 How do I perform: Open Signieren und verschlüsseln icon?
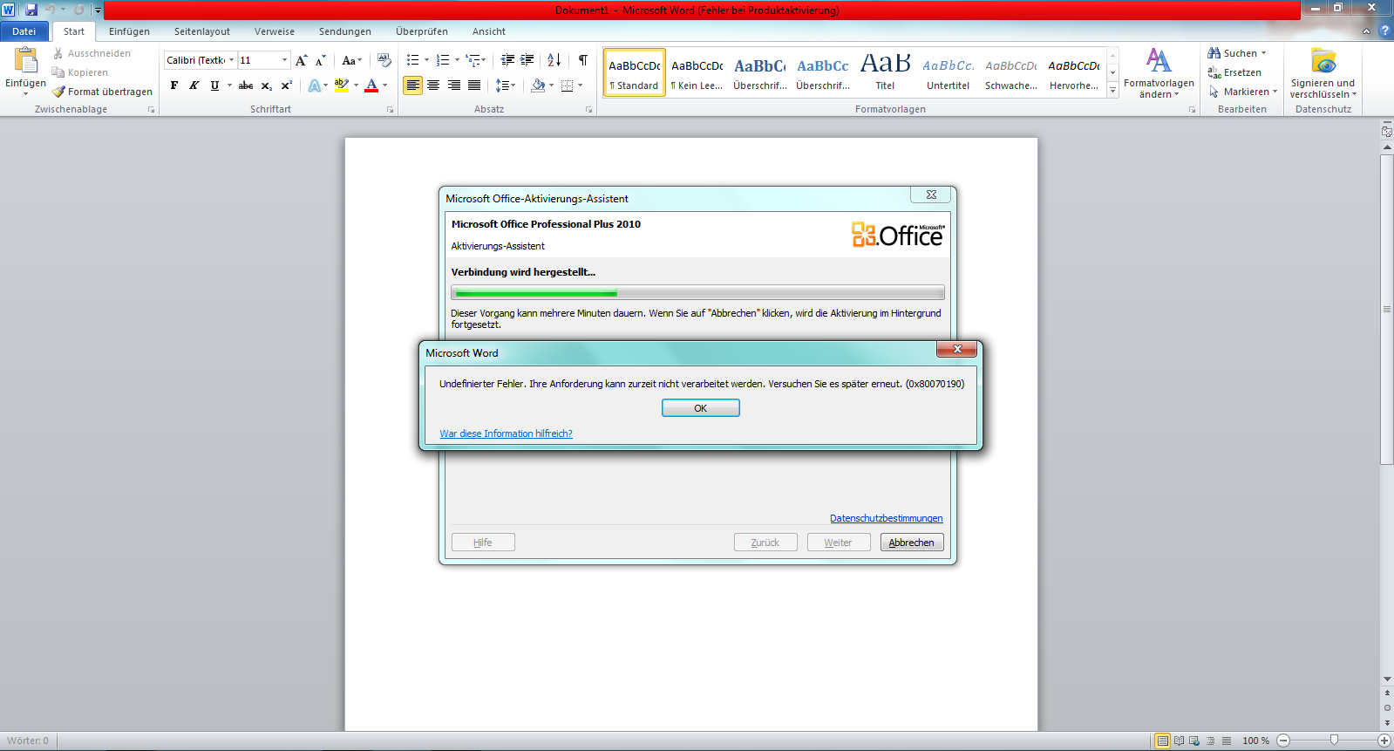pyautogui.click(x=1323, y=61)
